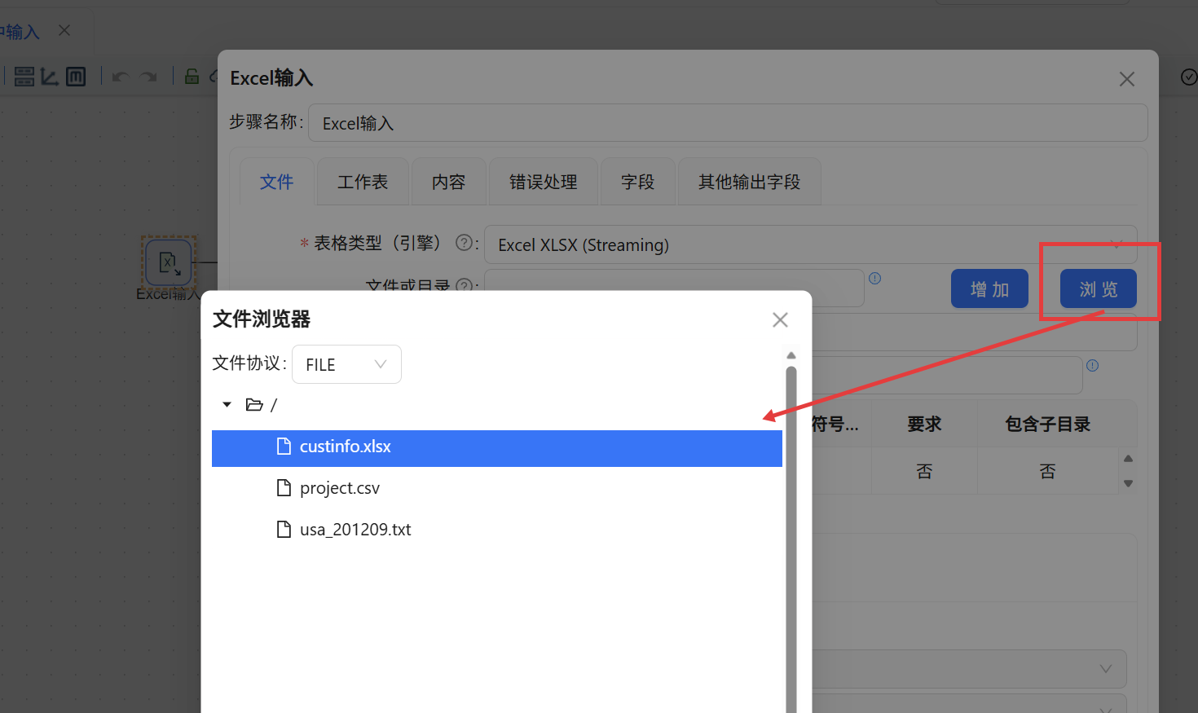Switch to the 内容 tab
1198x713 pixels.
click(x=448, y=182)
